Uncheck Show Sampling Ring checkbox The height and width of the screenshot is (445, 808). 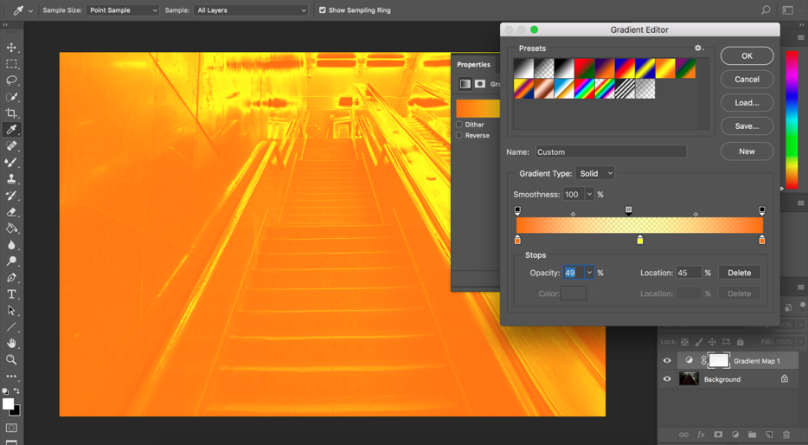pos(323,10)
